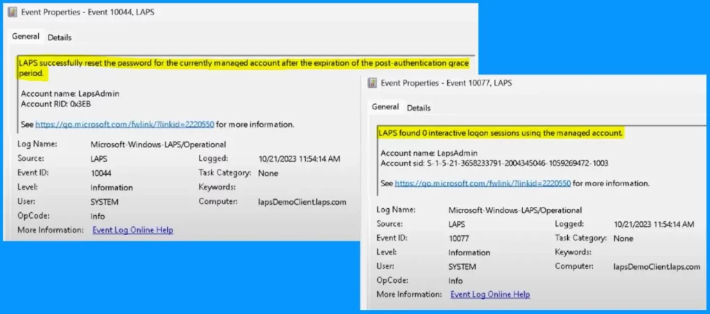Image resolution: width=710 pixels, height=314 pixels.
Task: Click 'Keywords:' label in Event 10077 window
Action: (573, 252)
